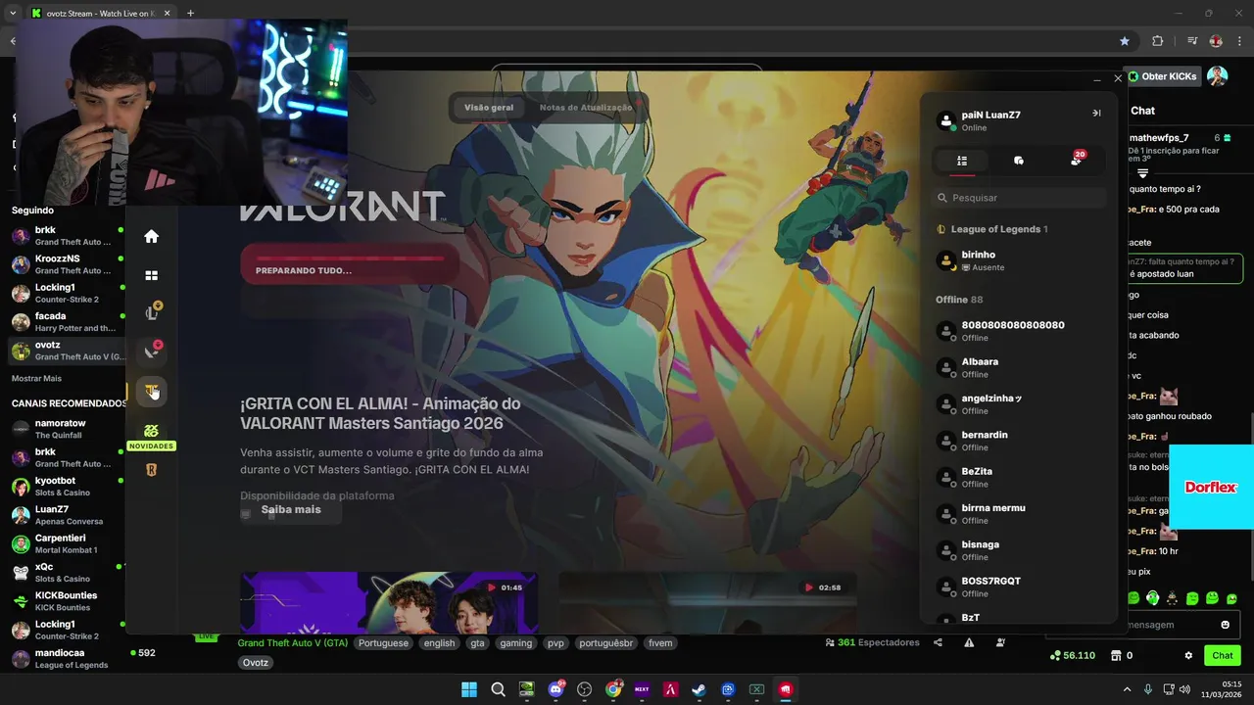This screenshot has height=705, width=1254.
Task: Select offline friend bisnaga
Action: 1019,550
